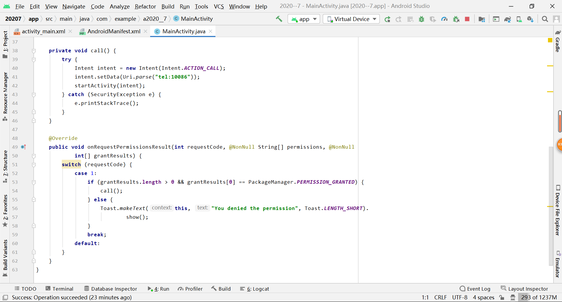562x302 pixels.
Task: Open the Build menu
Action: pyautogui.click(x=168, y=6)
